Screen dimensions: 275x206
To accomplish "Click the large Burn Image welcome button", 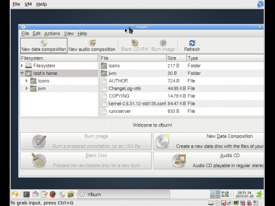I will [86, 141].
